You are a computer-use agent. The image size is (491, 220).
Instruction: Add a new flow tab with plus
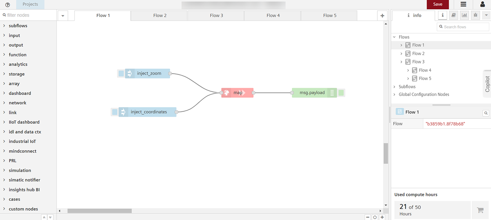[x=382, y=16]
